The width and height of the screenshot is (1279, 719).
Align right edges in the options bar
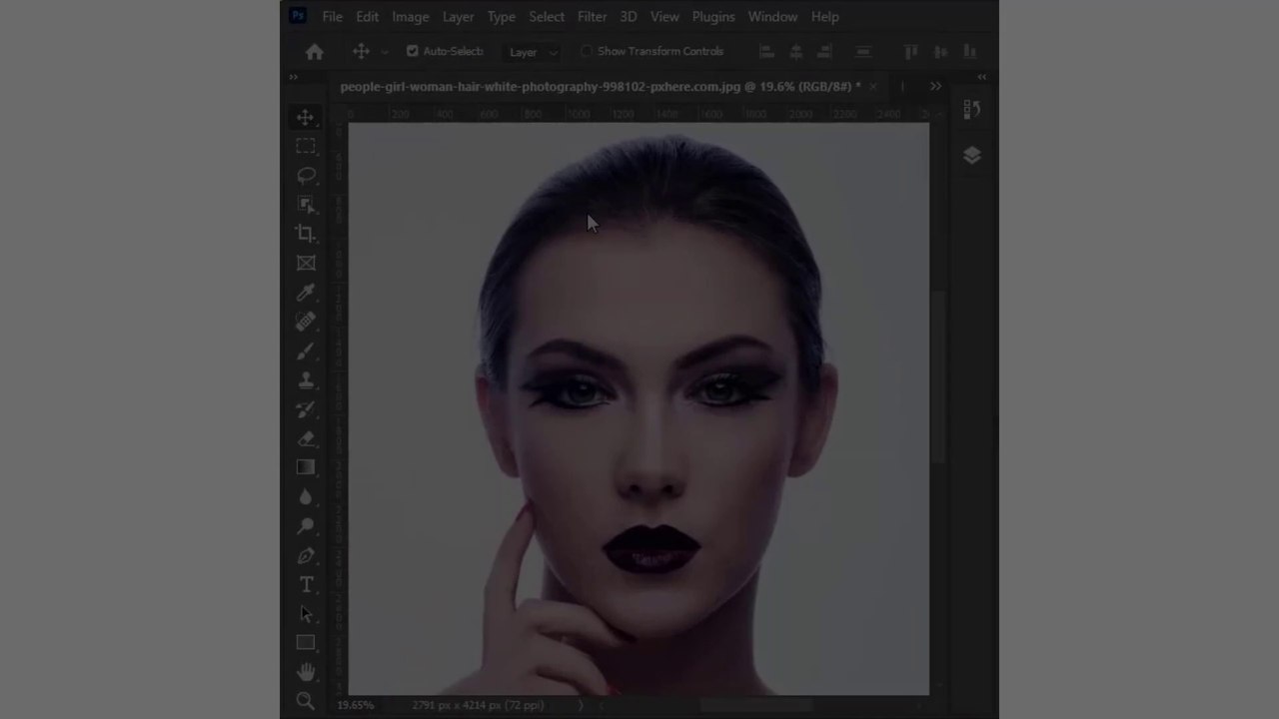coord(824,51)
